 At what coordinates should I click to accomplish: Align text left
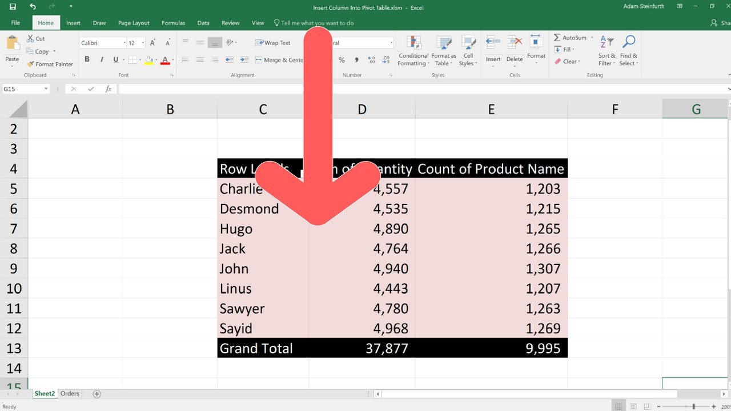(185, 60)
